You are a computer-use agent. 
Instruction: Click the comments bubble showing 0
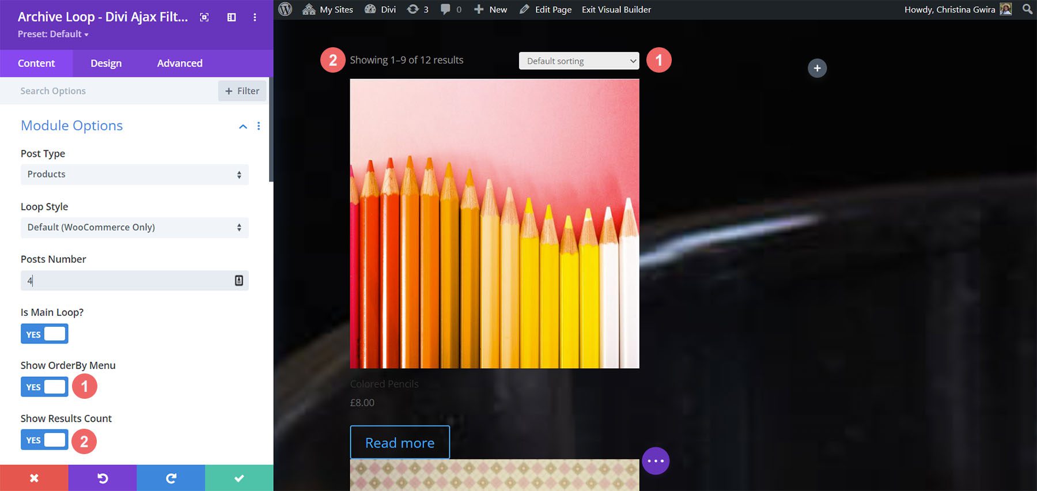[x=451, y=9]
